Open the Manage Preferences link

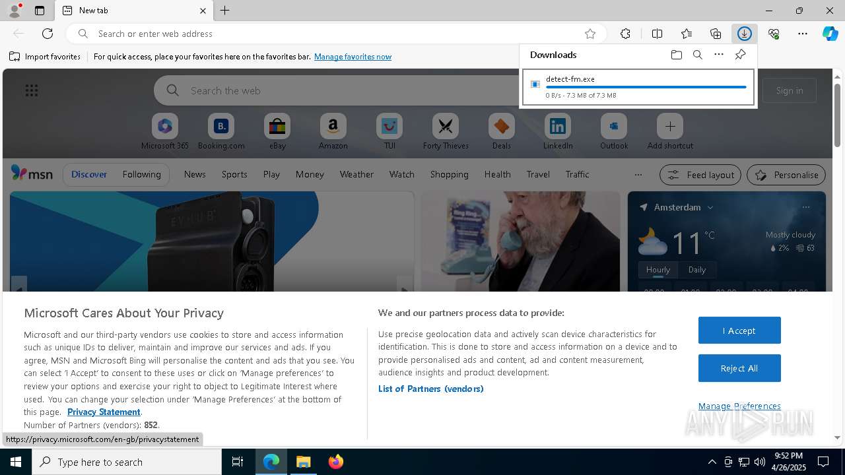739,406
